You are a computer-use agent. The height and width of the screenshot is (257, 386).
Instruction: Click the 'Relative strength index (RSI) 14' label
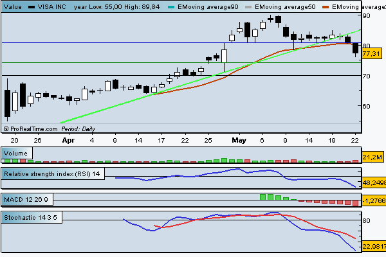pos(52,174)
